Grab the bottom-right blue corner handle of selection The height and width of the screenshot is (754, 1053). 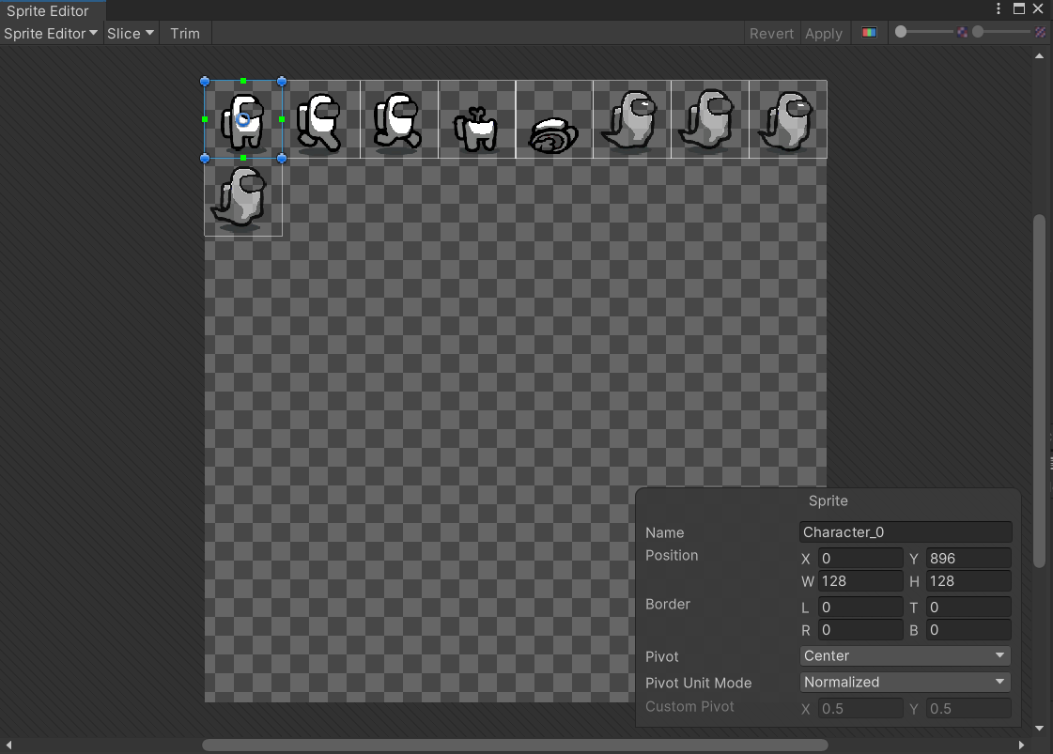(282, 159)
